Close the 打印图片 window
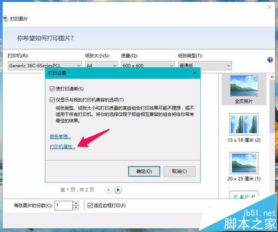 270,7
